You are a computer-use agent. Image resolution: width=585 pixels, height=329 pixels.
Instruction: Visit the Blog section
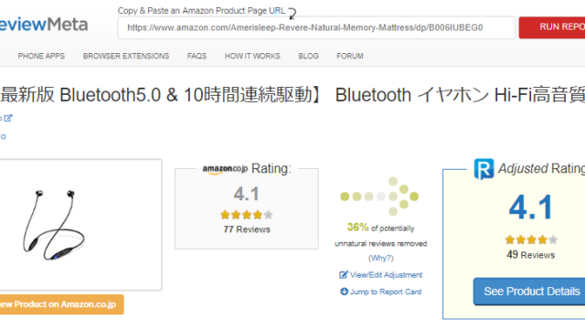[309, 56]
